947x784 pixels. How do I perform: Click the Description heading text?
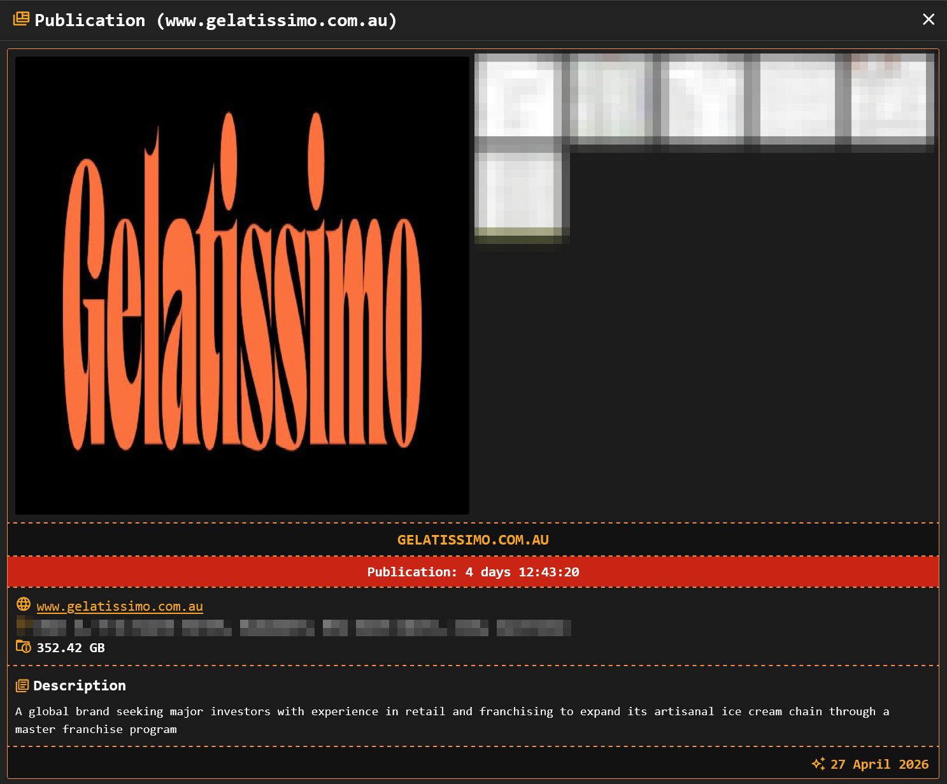(80, 686)
